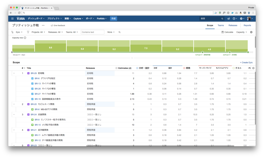Click the filter funnel icon
The width and height of the screenshot is (264, 158).
[x=28, y=32]
